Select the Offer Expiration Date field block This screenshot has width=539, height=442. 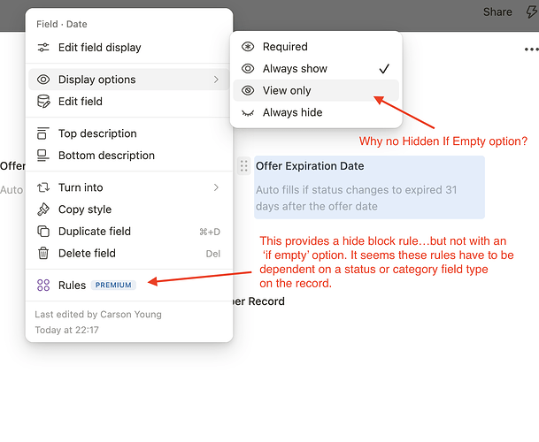click(x=369, y=187)
